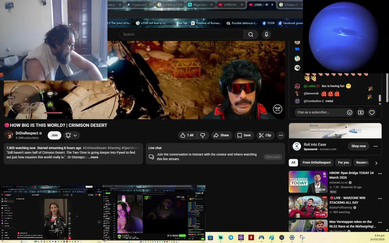Screen dimensions: 389x243
Task: Mute the playing tab via speaker icon
Action: pyautogui.click(x=267, y=5)
